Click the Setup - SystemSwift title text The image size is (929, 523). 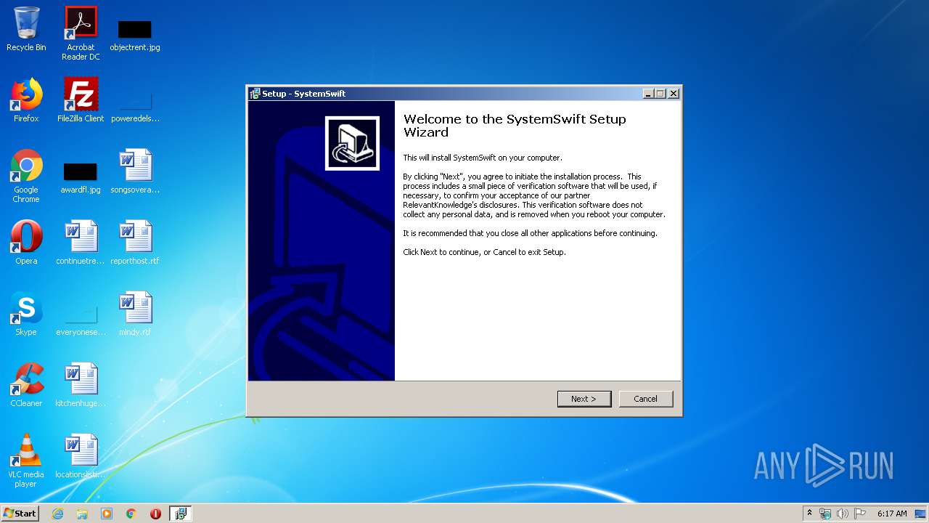pos(304,94)
